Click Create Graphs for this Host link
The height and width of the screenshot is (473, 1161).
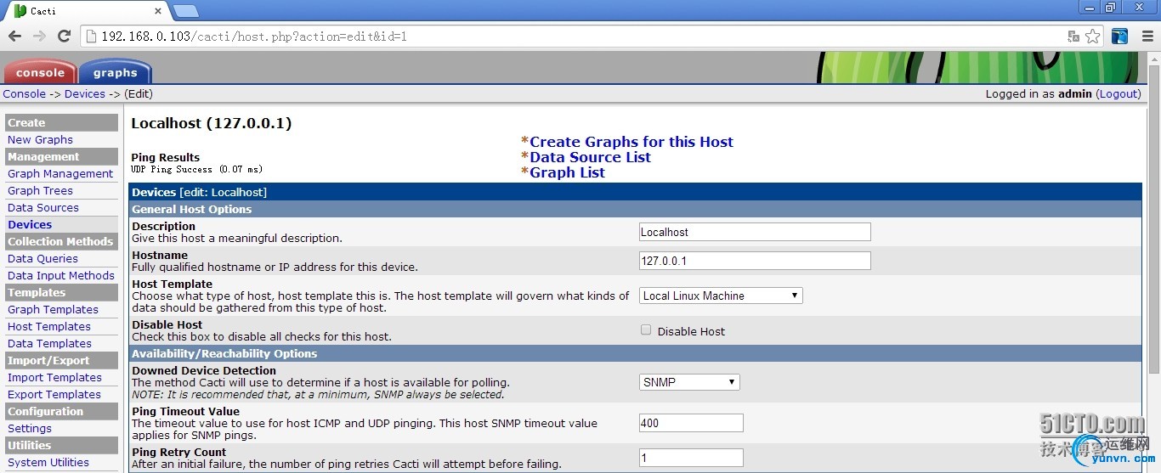point(631,142)
